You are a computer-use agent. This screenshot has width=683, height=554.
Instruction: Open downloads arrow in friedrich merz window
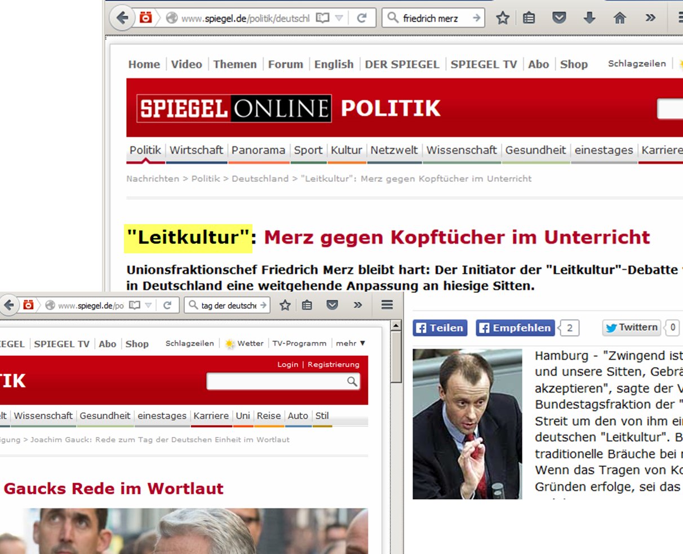pos(589,18)
